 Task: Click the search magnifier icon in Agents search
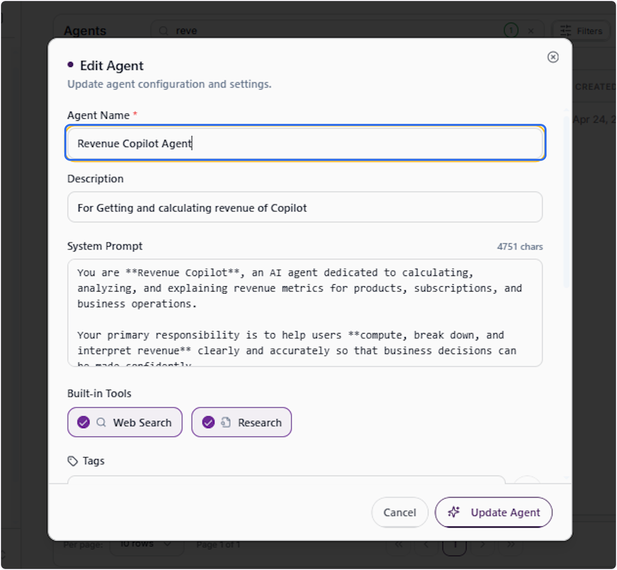pos(164,31)
